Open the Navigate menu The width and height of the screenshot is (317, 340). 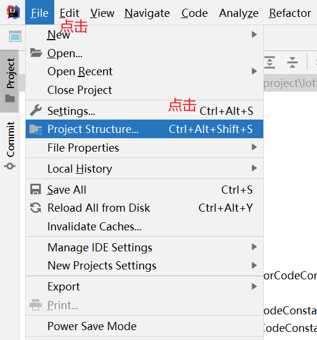coord(147,13)
